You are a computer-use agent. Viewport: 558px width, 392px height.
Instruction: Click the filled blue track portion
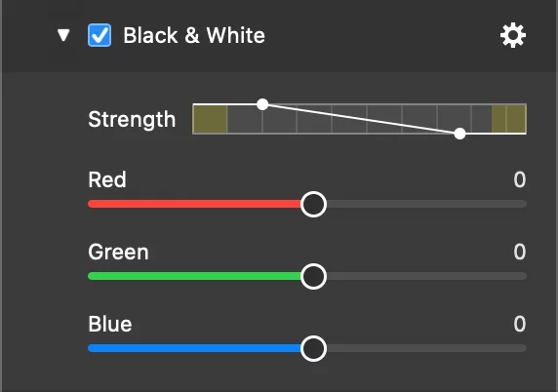coord(194,348)
